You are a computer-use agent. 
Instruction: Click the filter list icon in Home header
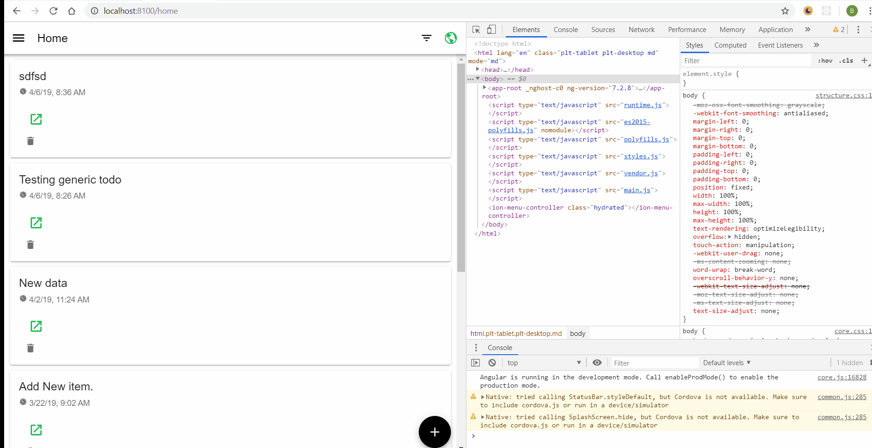coord(427,38)
